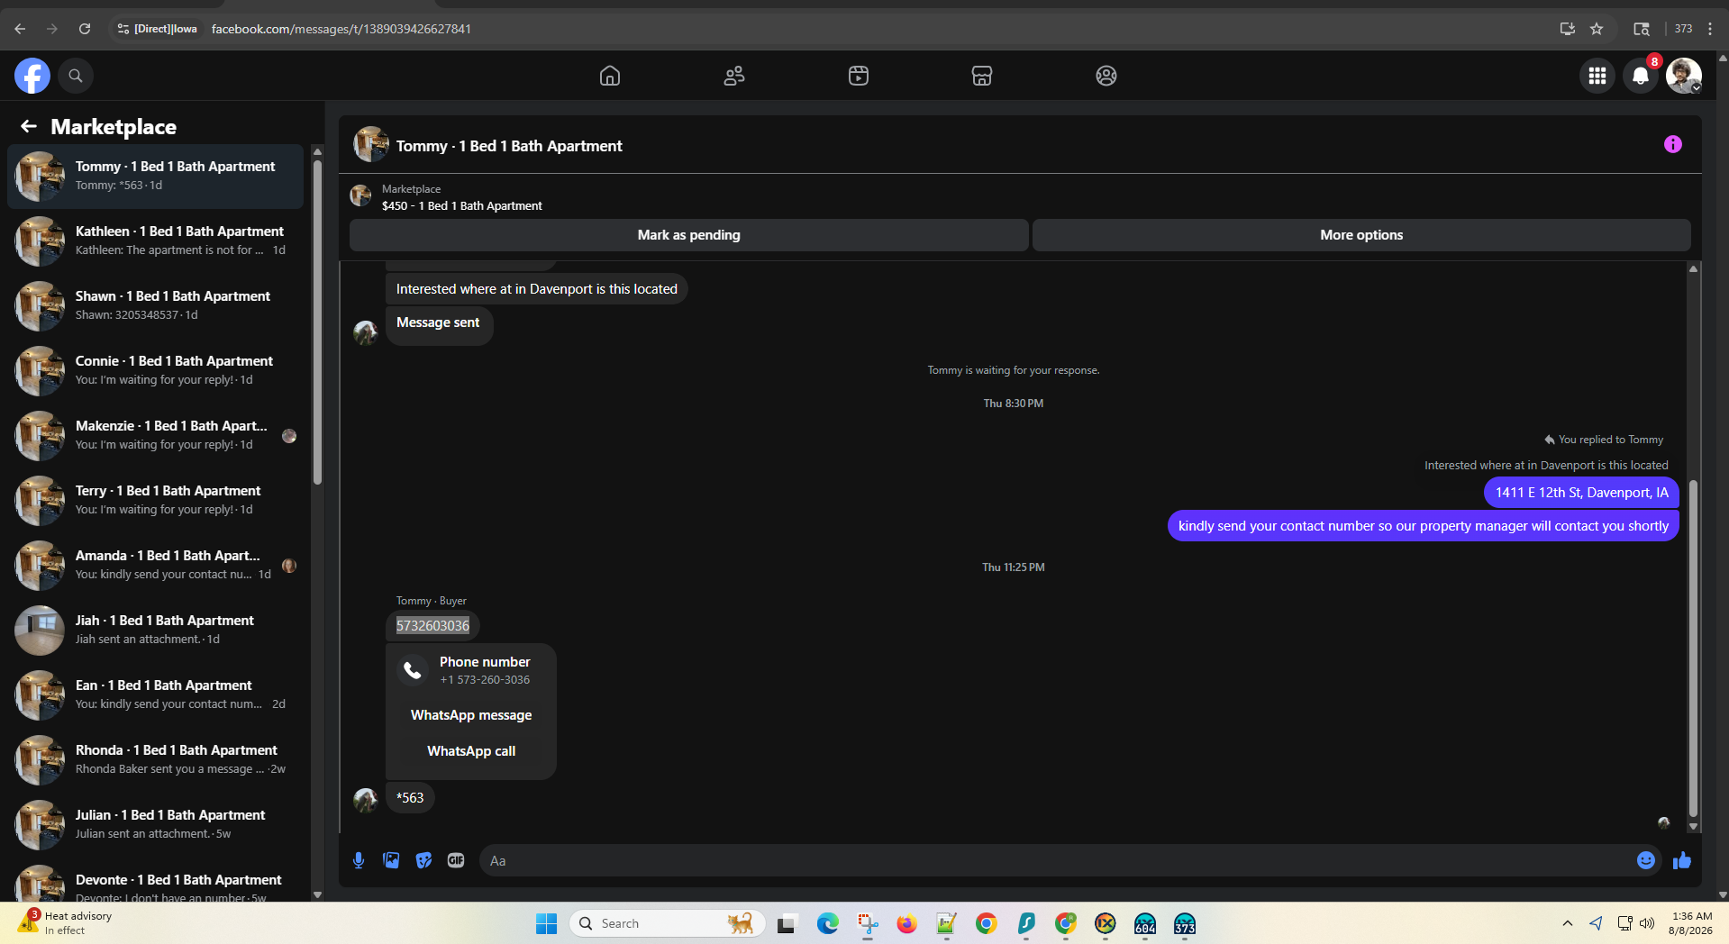The height and width of the screenshot is (944, 1729).
Task: Click WhatsApp message button
Action: (471, 715)
